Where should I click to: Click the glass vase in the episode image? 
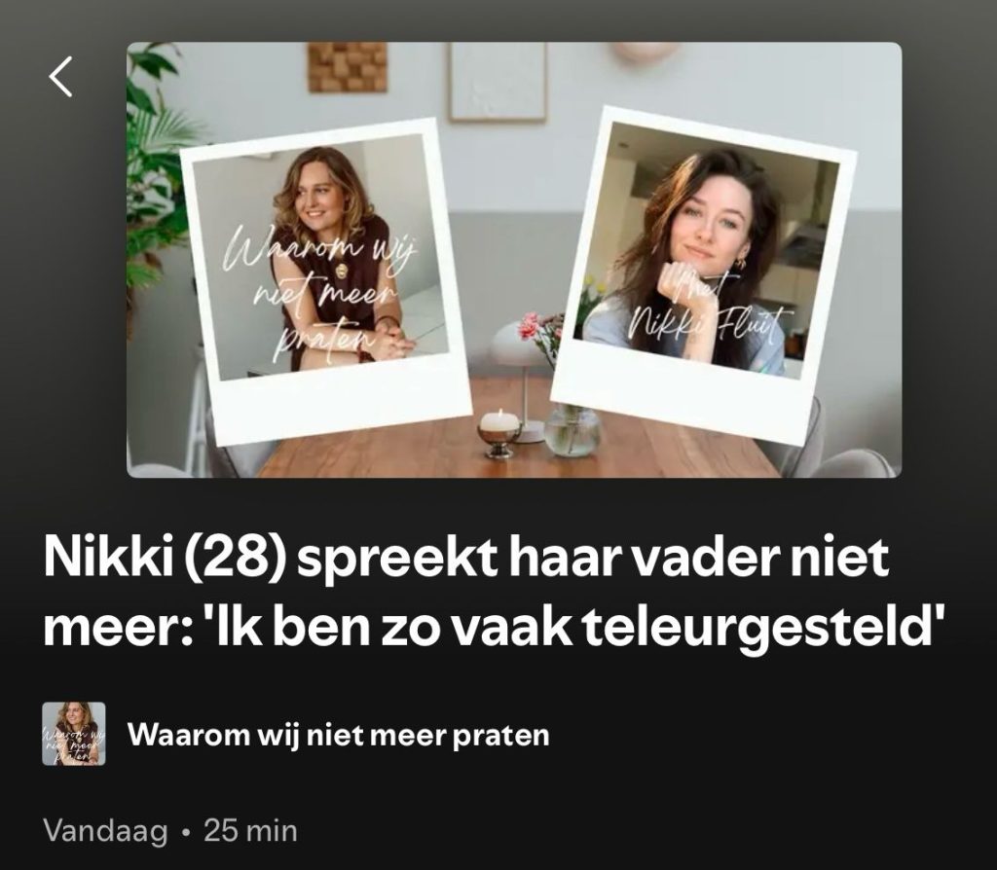click(572, 430)
